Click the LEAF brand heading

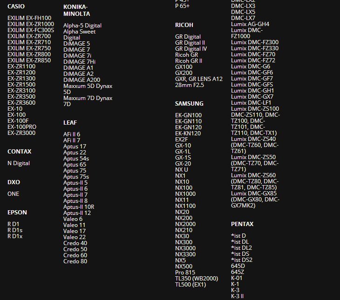coord(70,123)
